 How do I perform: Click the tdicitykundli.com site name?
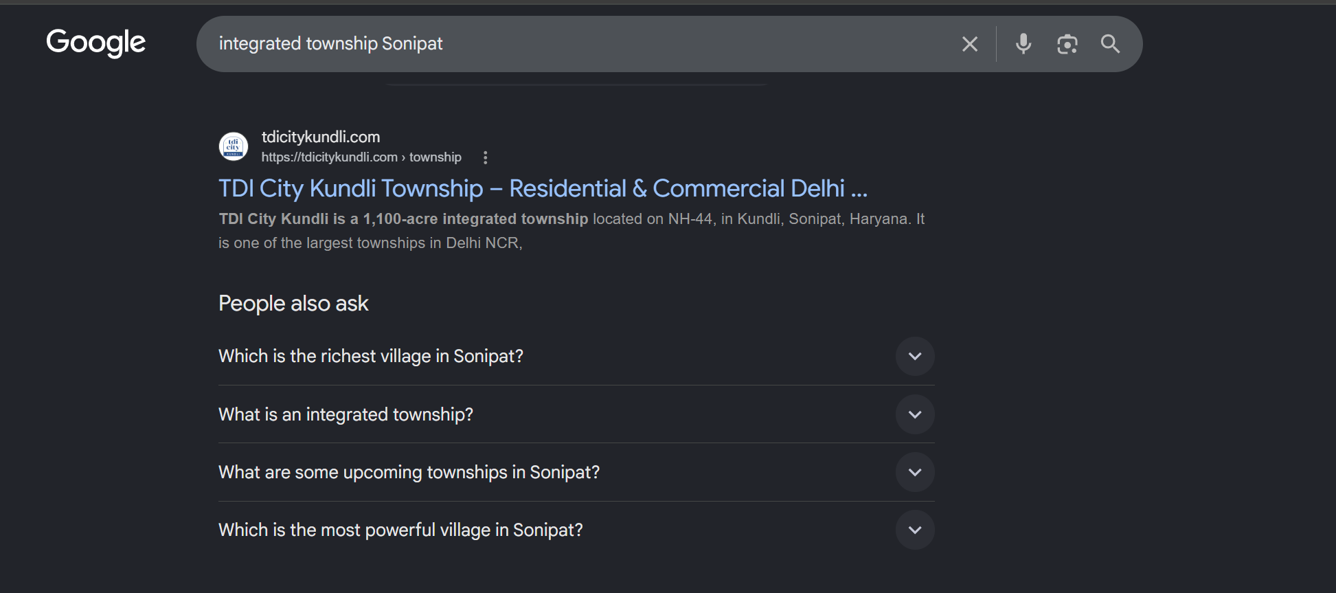pos(320,137)
